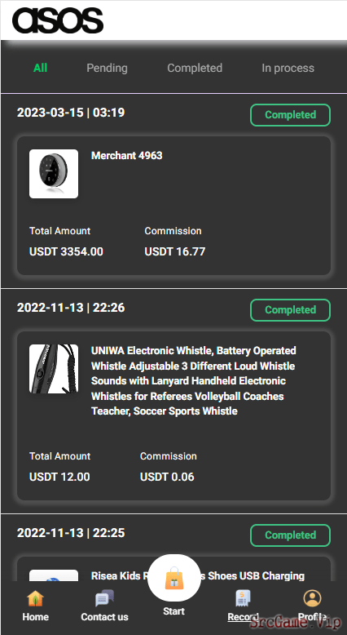The width and height of the screenshot is (347, 635).
Task: Open Risea Kids Shoes USB Charging item
Action: [x=198, y=575]
